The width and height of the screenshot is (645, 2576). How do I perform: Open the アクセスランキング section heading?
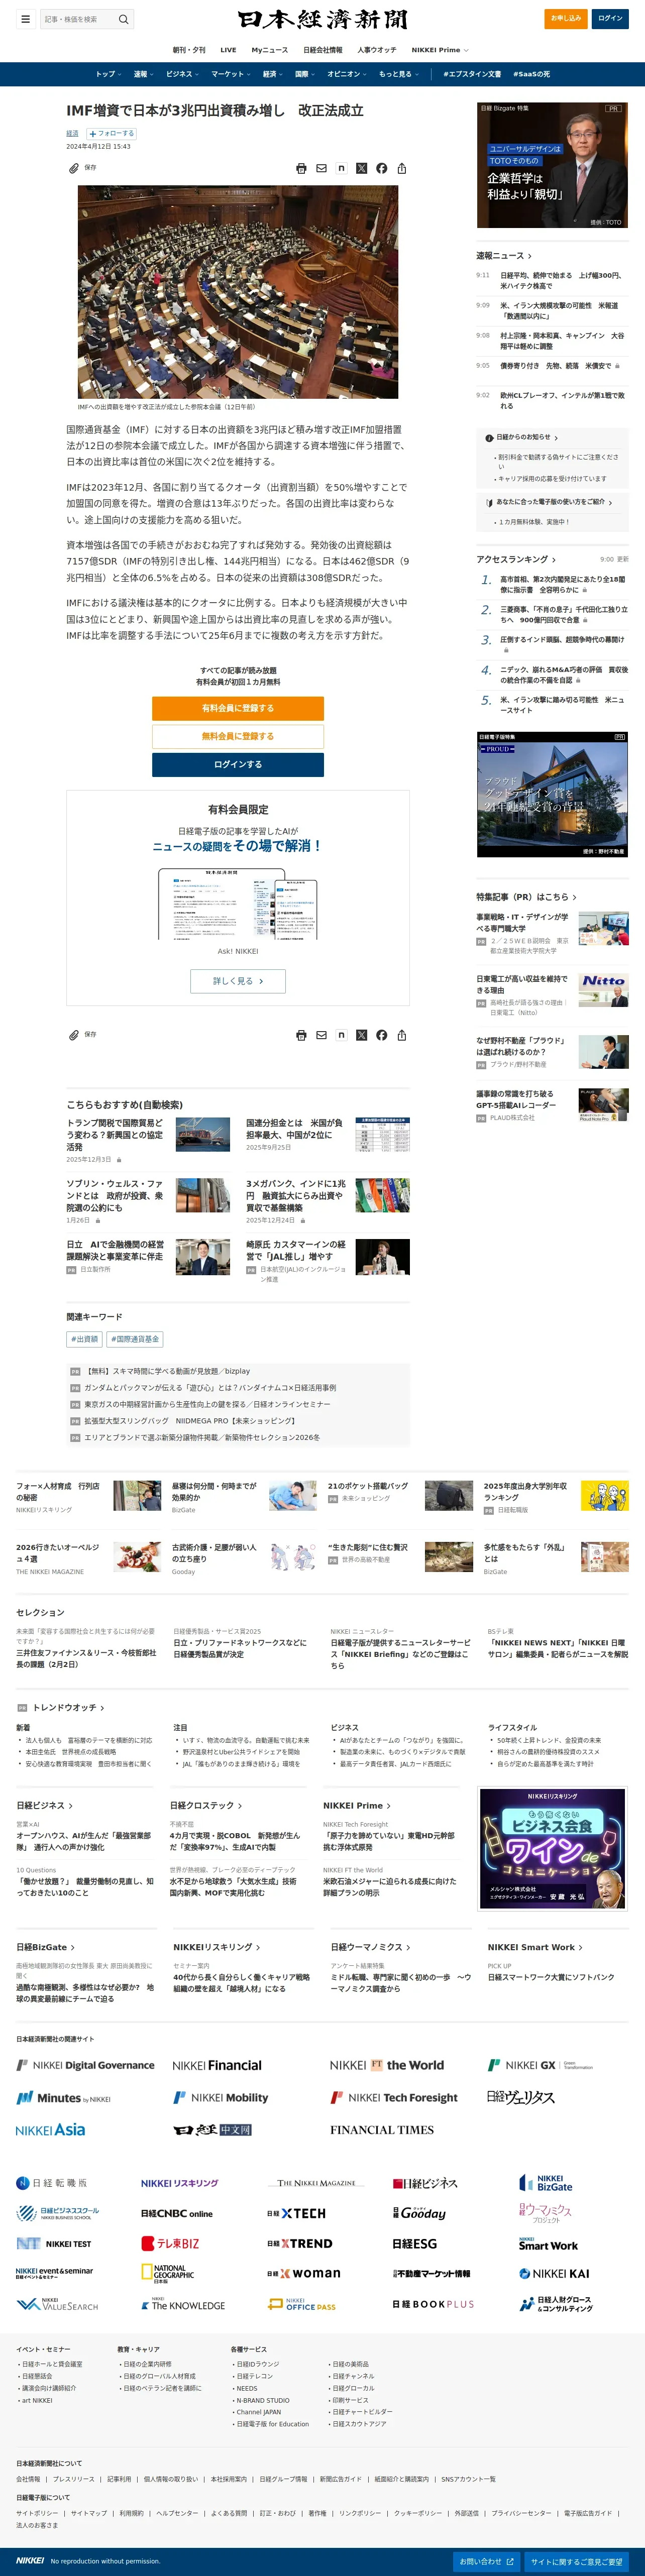click(516, 559)
